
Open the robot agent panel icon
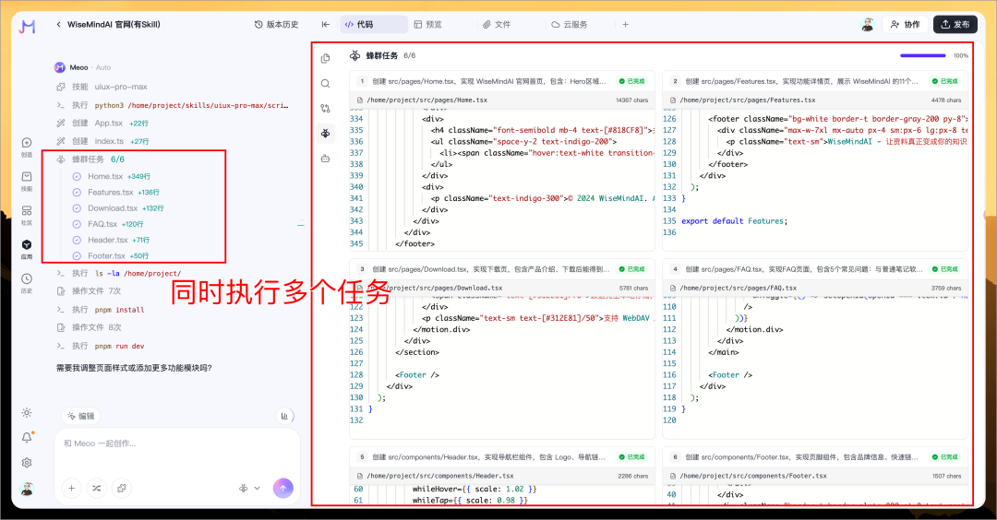point(325,158)
